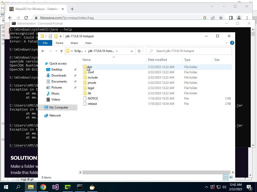Open Chrome side panel
257x192 pixels.
(x=231, y=18)
